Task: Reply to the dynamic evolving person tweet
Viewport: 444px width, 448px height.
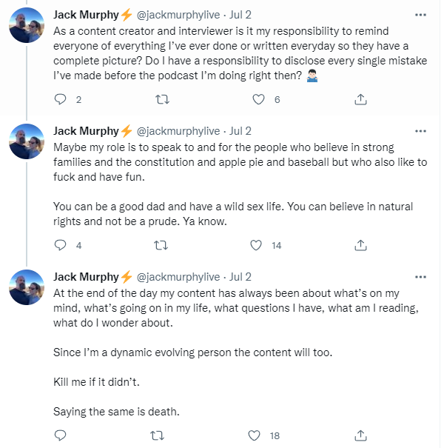Action: pos(61,435)
